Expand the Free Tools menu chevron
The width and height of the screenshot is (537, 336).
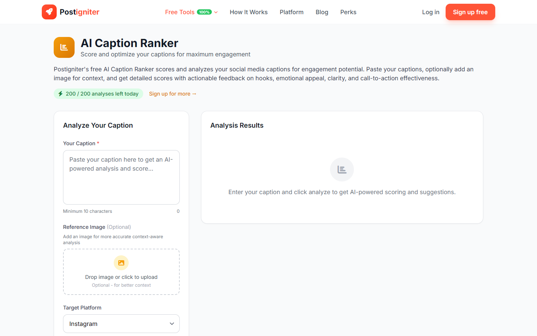click(216, 12)
